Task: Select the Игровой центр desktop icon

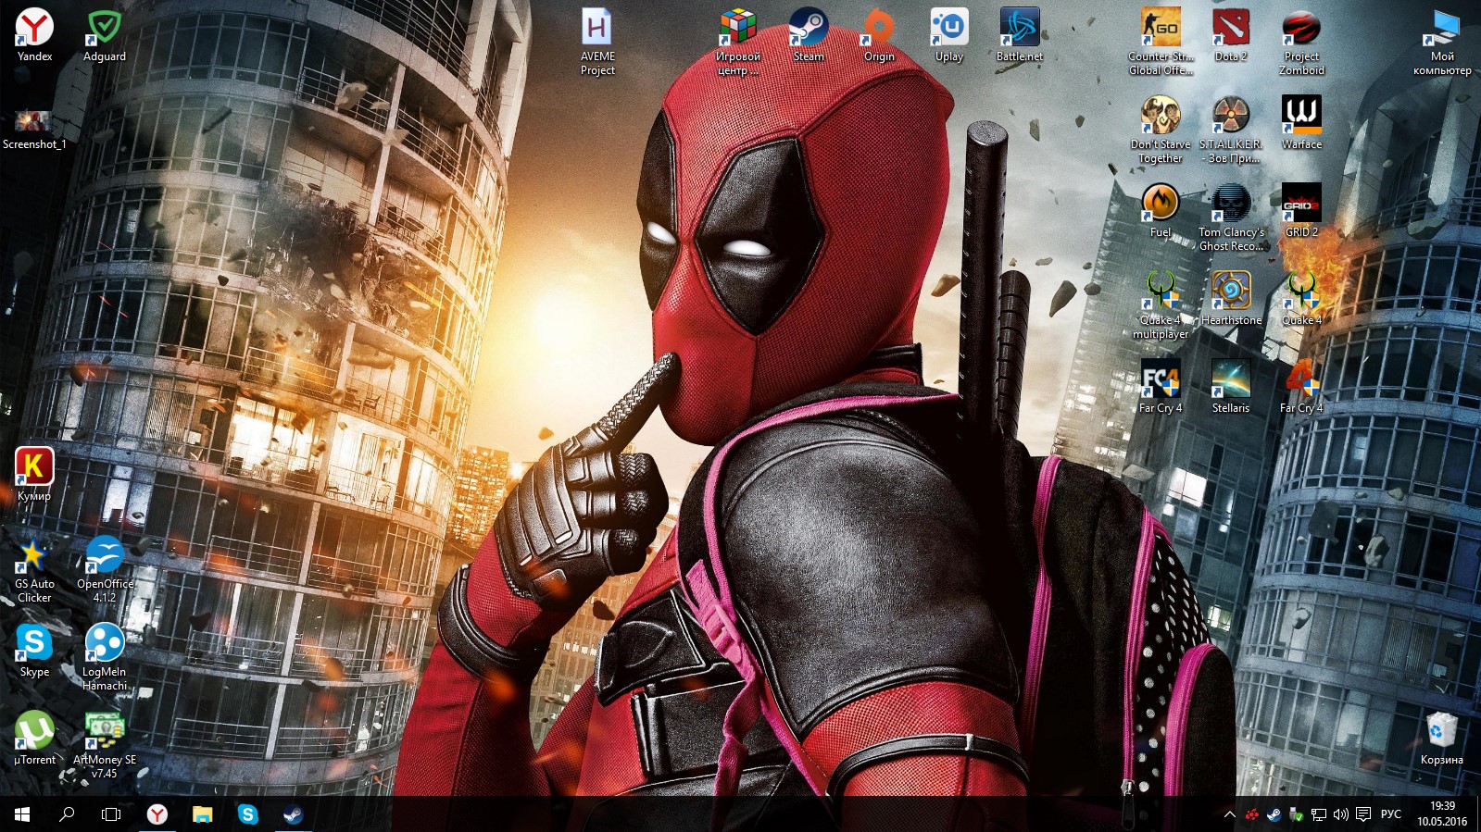Action: point(738,42)
